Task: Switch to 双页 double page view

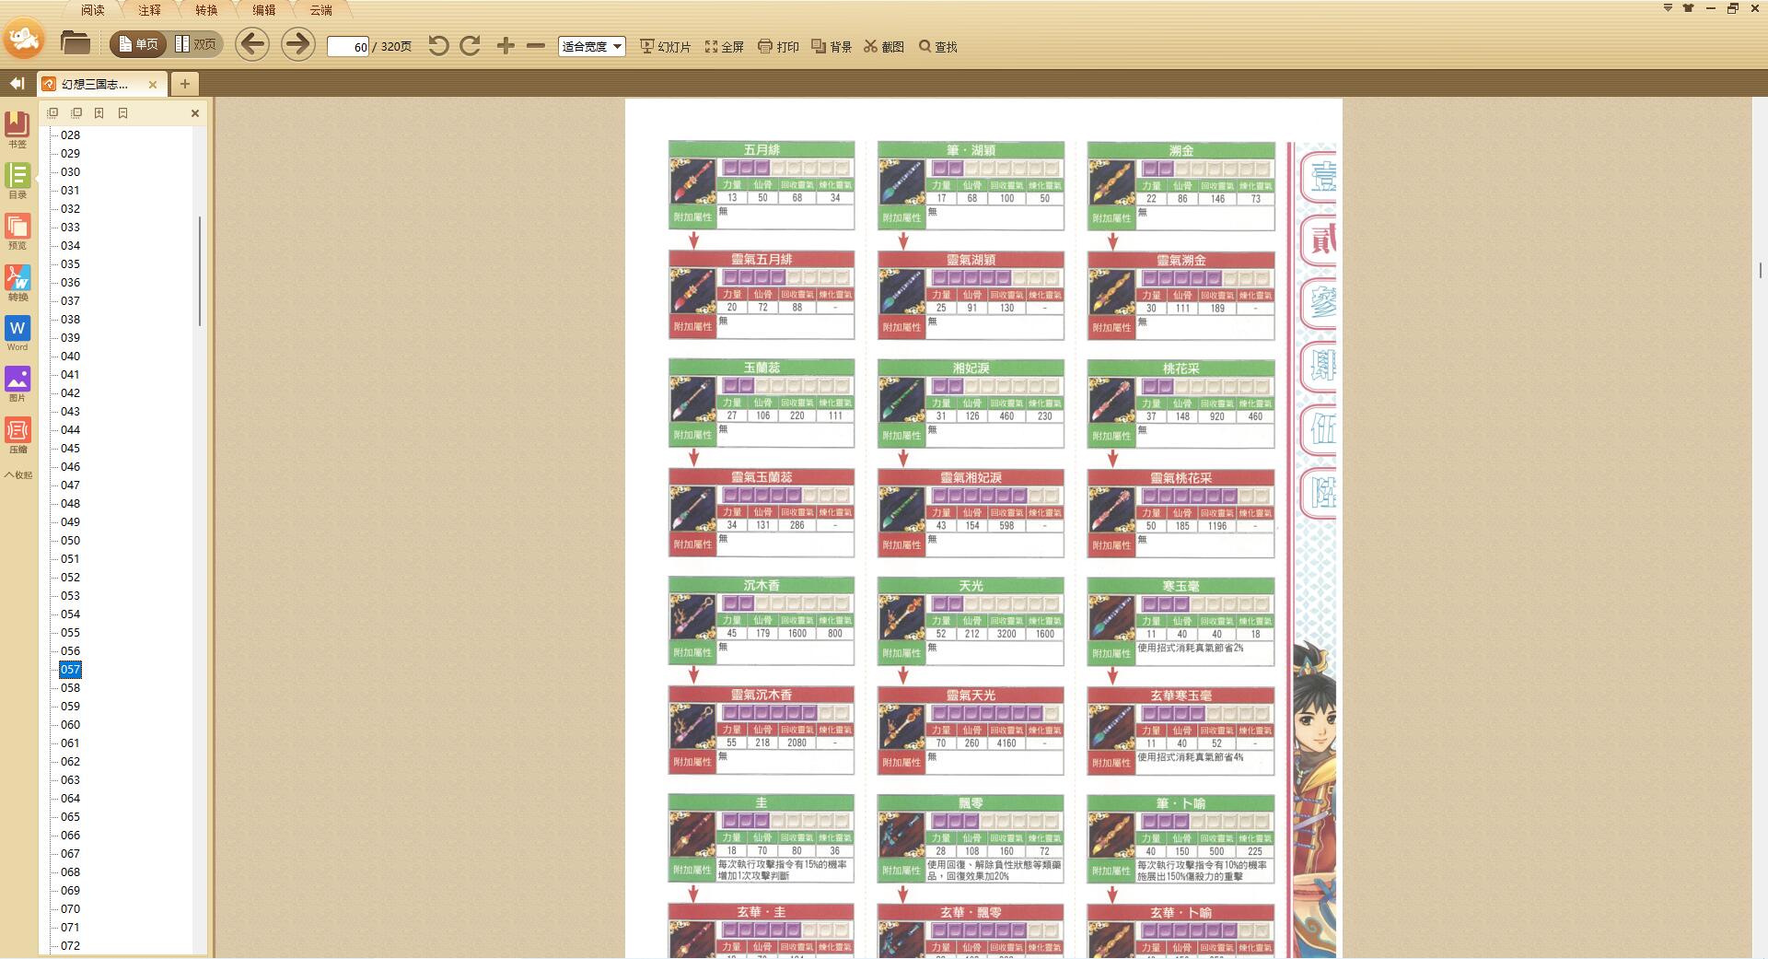Action: pyautogui.click(x=195, y=44)
